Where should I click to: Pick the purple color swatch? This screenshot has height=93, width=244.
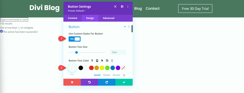click(x=118, y=68)
